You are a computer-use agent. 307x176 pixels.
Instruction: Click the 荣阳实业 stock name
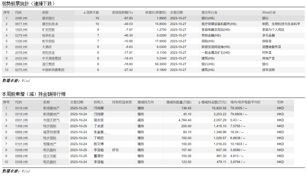tap(49, 53)
